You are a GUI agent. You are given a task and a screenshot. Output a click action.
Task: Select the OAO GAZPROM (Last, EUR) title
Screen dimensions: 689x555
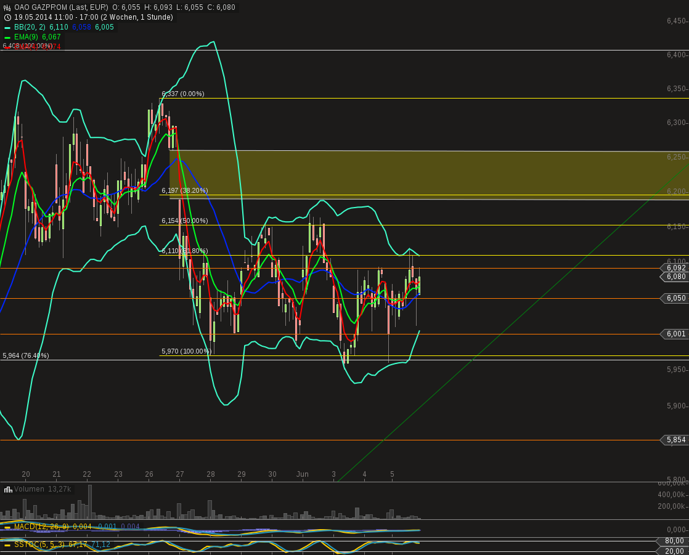61,7
